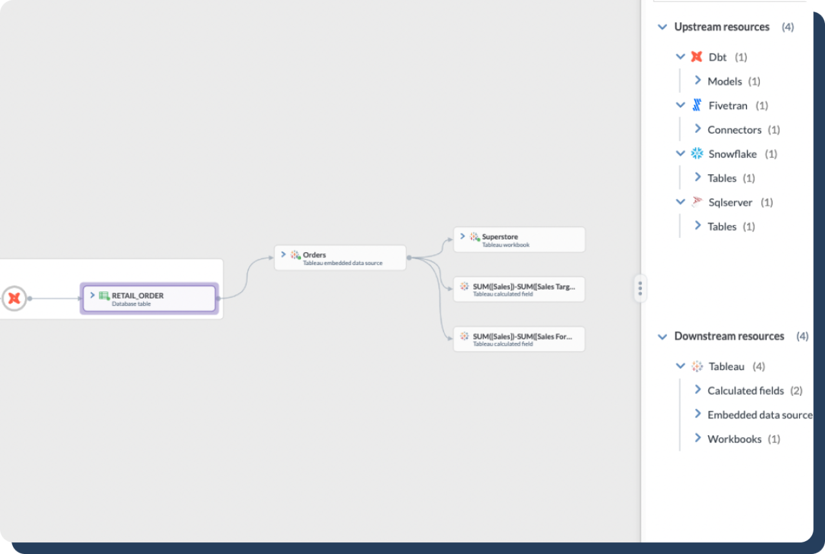Expand Tables under Sqlserver
Viewport: 825px width, 554px height.
697,226
